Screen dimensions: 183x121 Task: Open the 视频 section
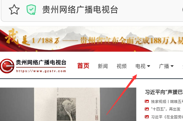click(121, 66)
